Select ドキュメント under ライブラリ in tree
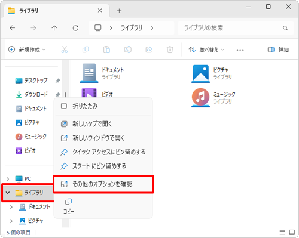 tap(35, 207)
